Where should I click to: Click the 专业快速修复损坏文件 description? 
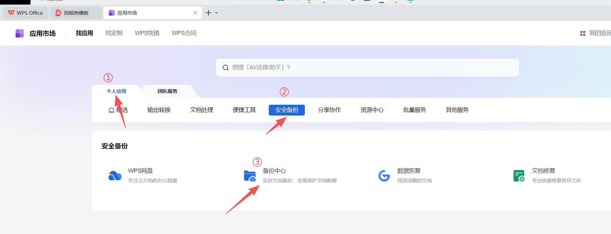point(557,181)
